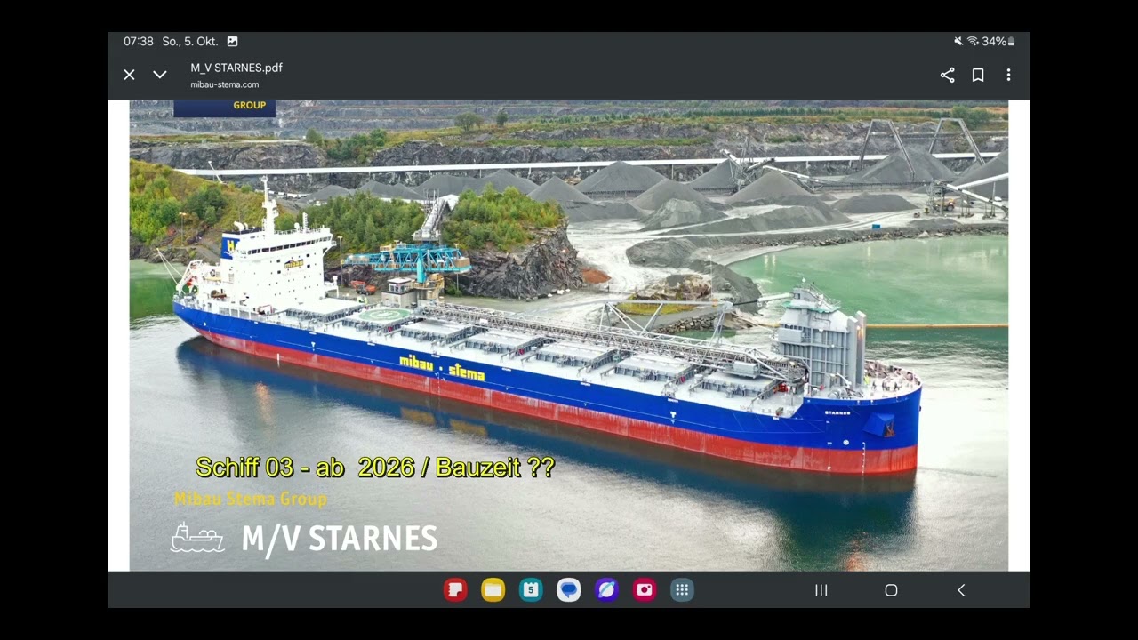Viewport: 1138px width, 640px height.
Task: Close the M_V STARNES.pdf viewer tab
Action: (129, 75)
